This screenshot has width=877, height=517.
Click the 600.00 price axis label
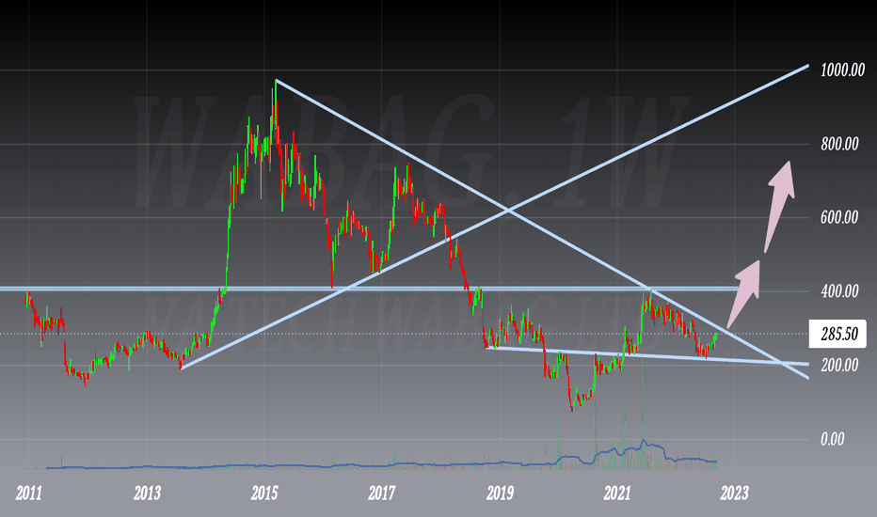point(839,217)
